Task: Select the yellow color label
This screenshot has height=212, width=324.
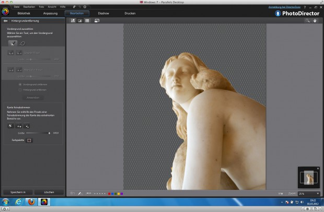Action: [119, 194]
